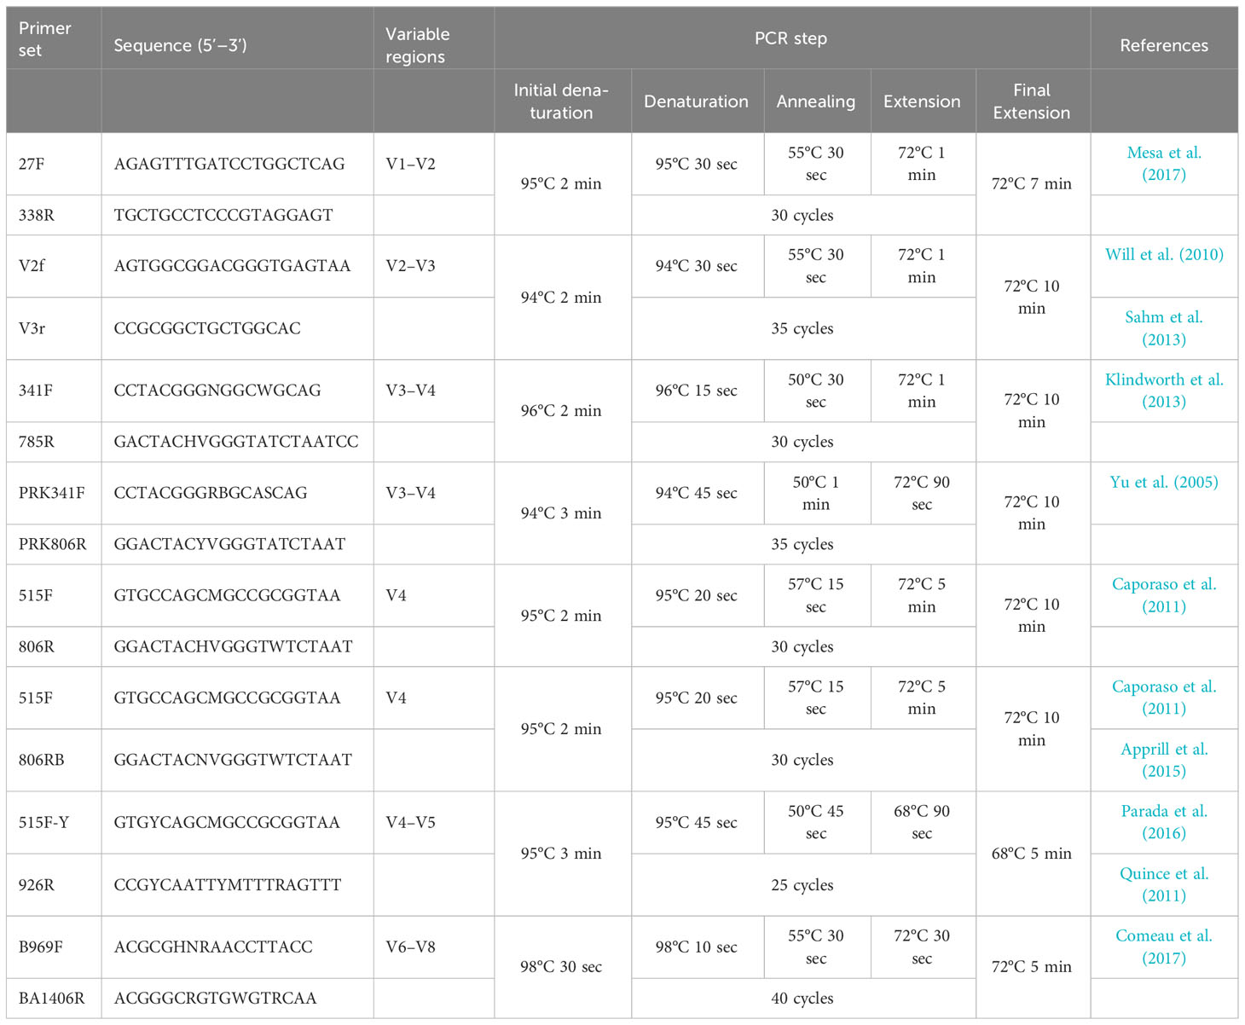Click sequence 'GGACTACNVGGGTWTCTAAT'
This screenshot has height=1025, width=1245.
[x=233, y=760]
